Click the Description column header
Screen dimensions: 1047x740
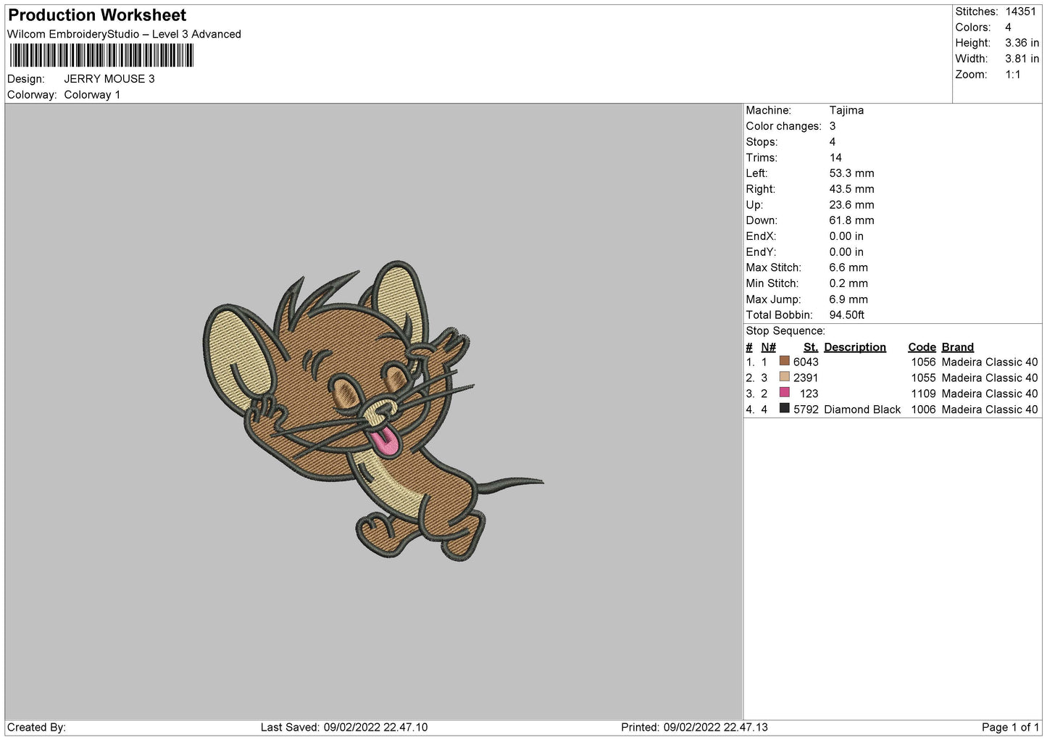[x=855, y=347]
